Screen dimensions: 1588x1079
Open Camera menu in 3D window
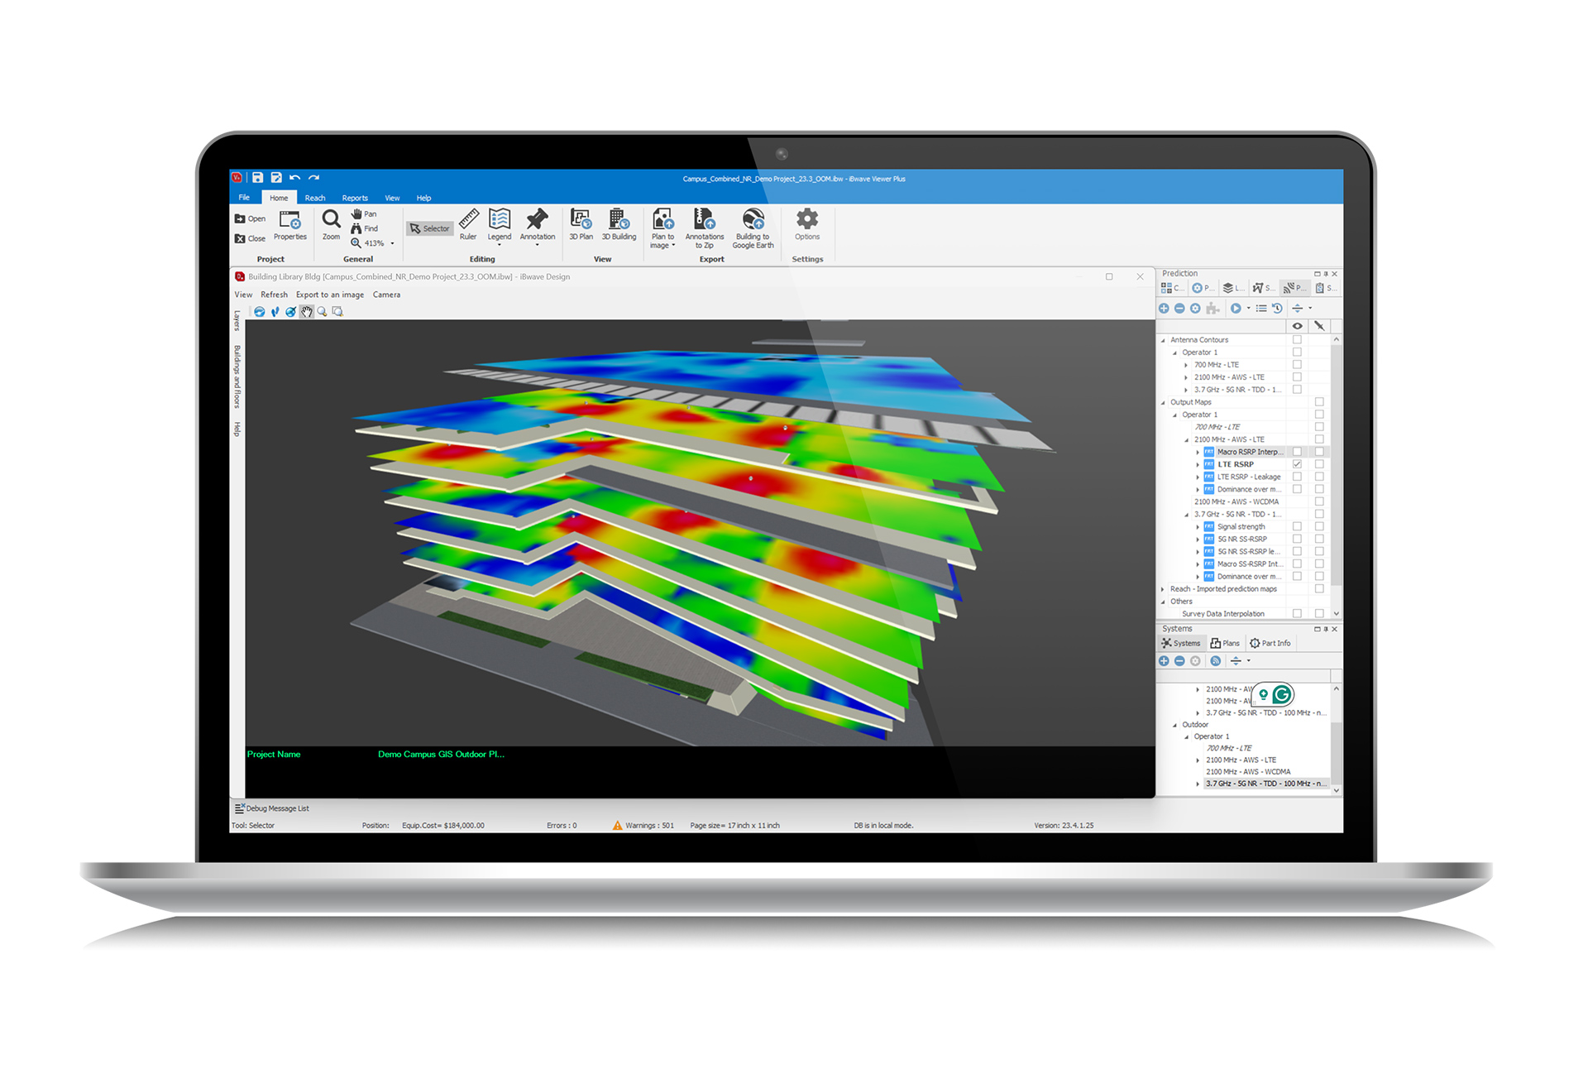(386, 295)
